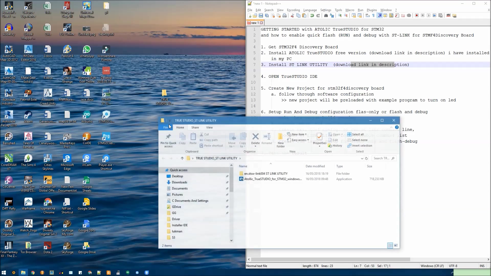
Task: Open the View menu tab
Action: coord(209,127)
